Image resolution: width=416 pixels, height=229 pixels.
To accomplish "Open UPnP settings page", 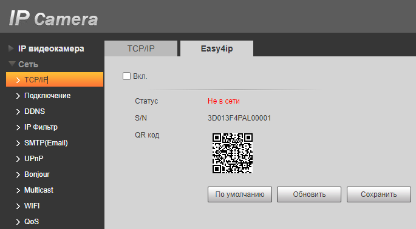I will pyautogui.click(x=33, y=159).
